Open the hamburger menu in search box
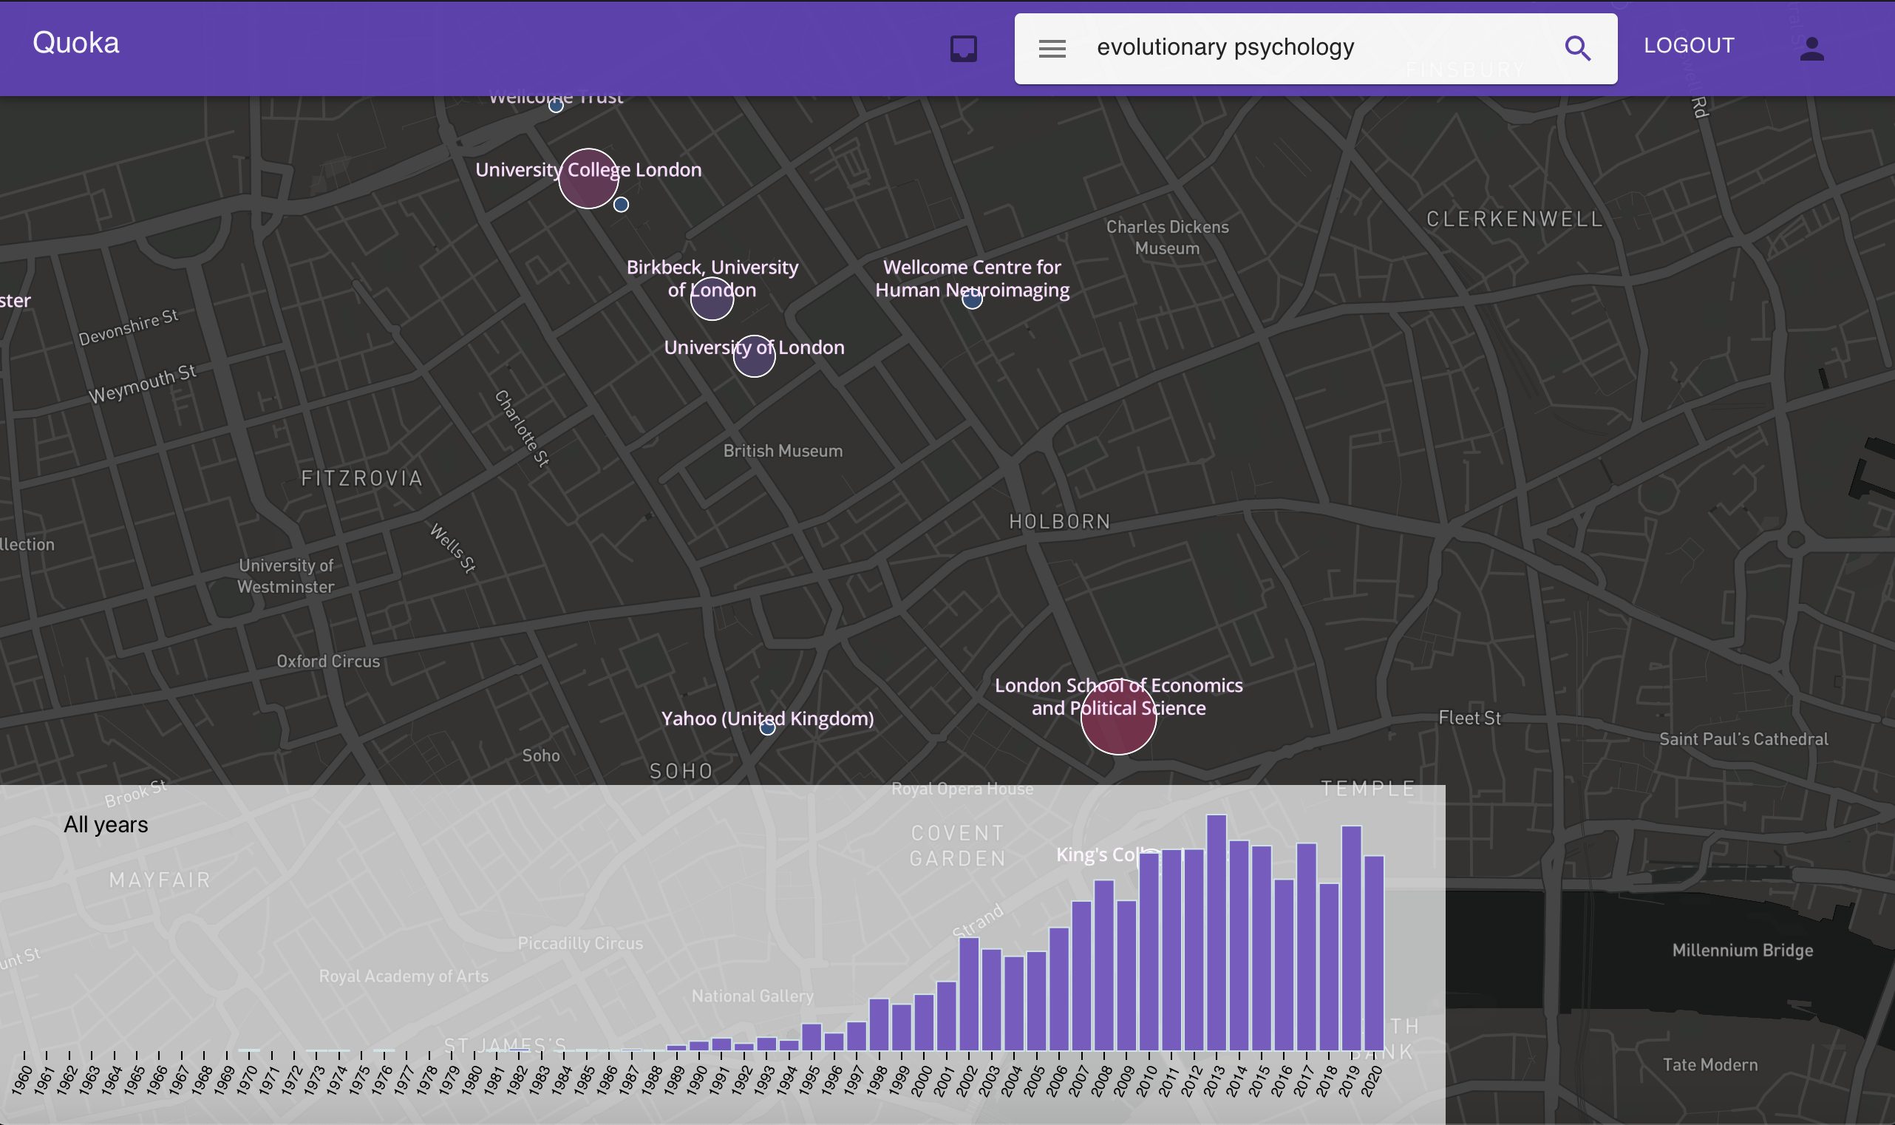The height and width of the screenshot is (1125, 1895). click(x=1052, y=49)
